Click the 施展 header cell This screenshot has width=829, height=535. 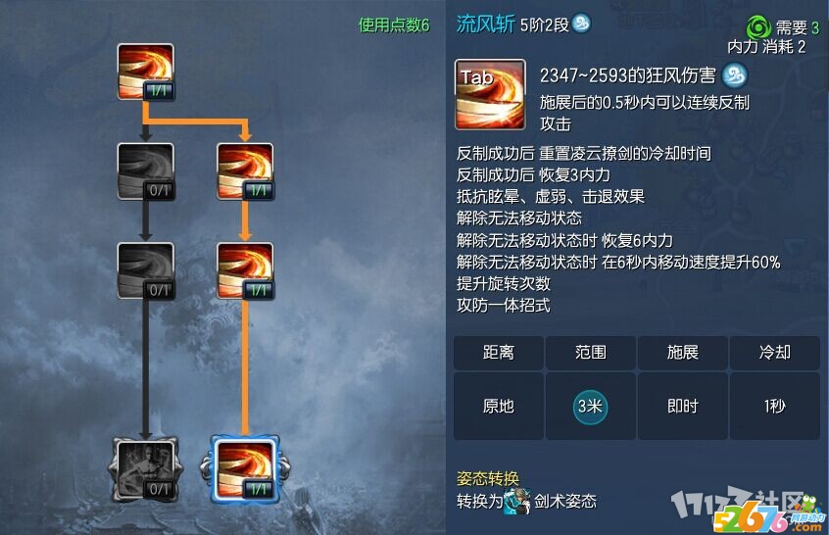[x=683, y=352]
